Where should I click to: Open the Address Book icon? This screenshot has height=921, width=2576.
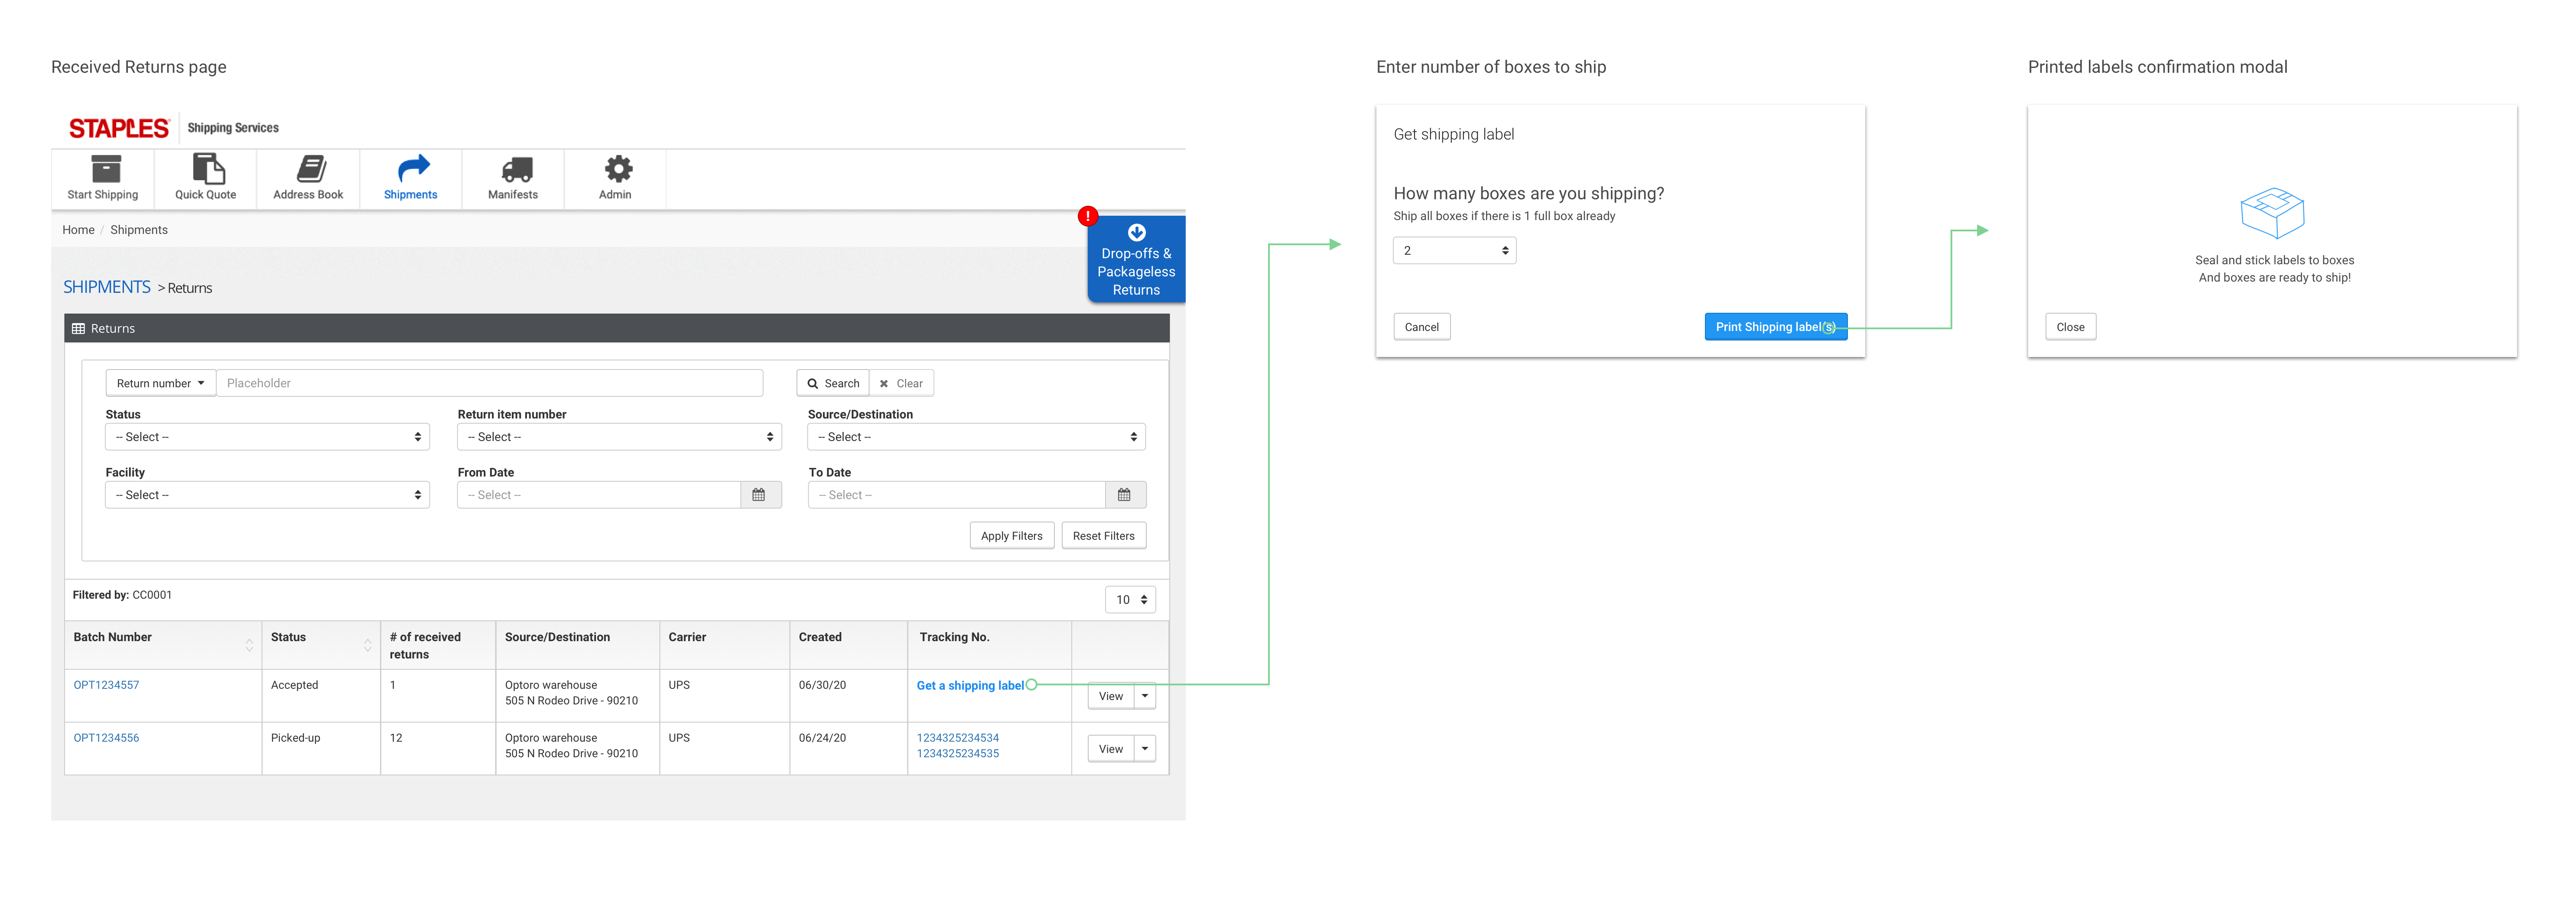(x=311, y=168)
